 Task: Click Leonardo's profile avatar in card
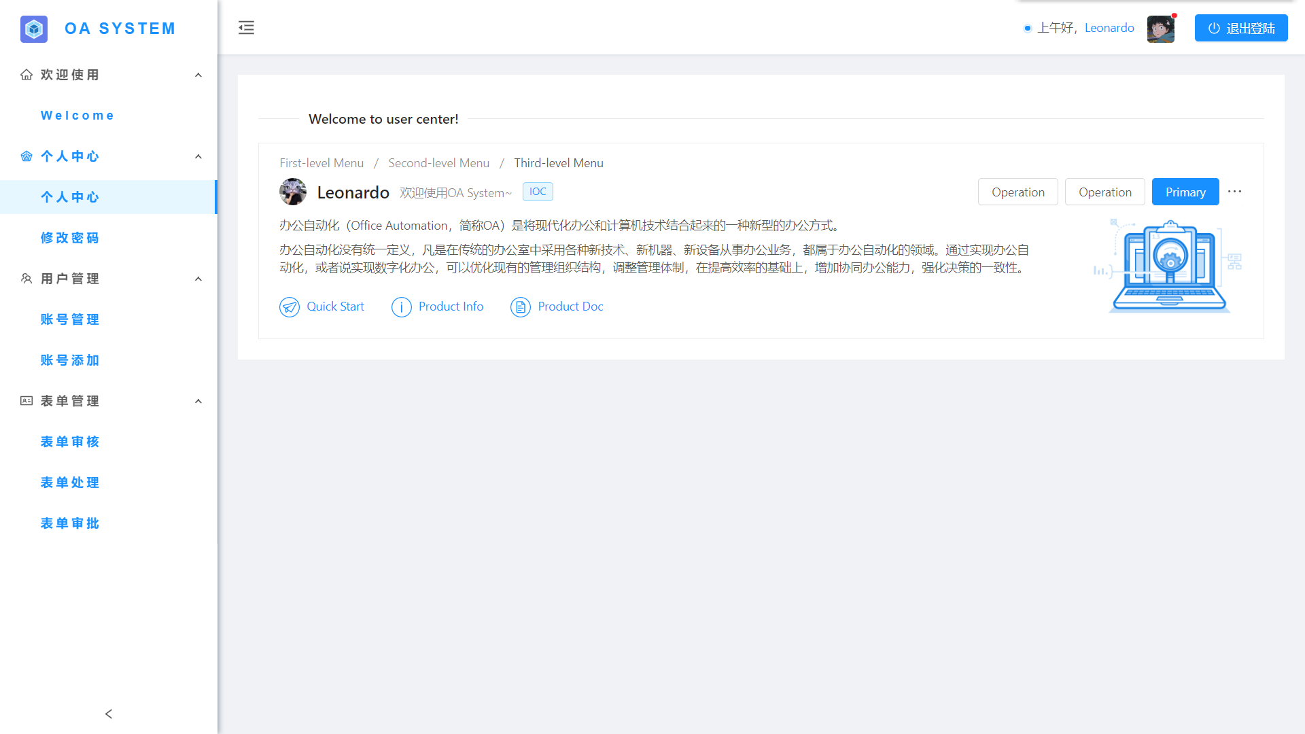pos(293,192)
